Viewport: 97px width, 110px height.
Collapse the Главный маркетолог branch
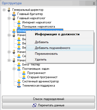(x=9, y=18)
